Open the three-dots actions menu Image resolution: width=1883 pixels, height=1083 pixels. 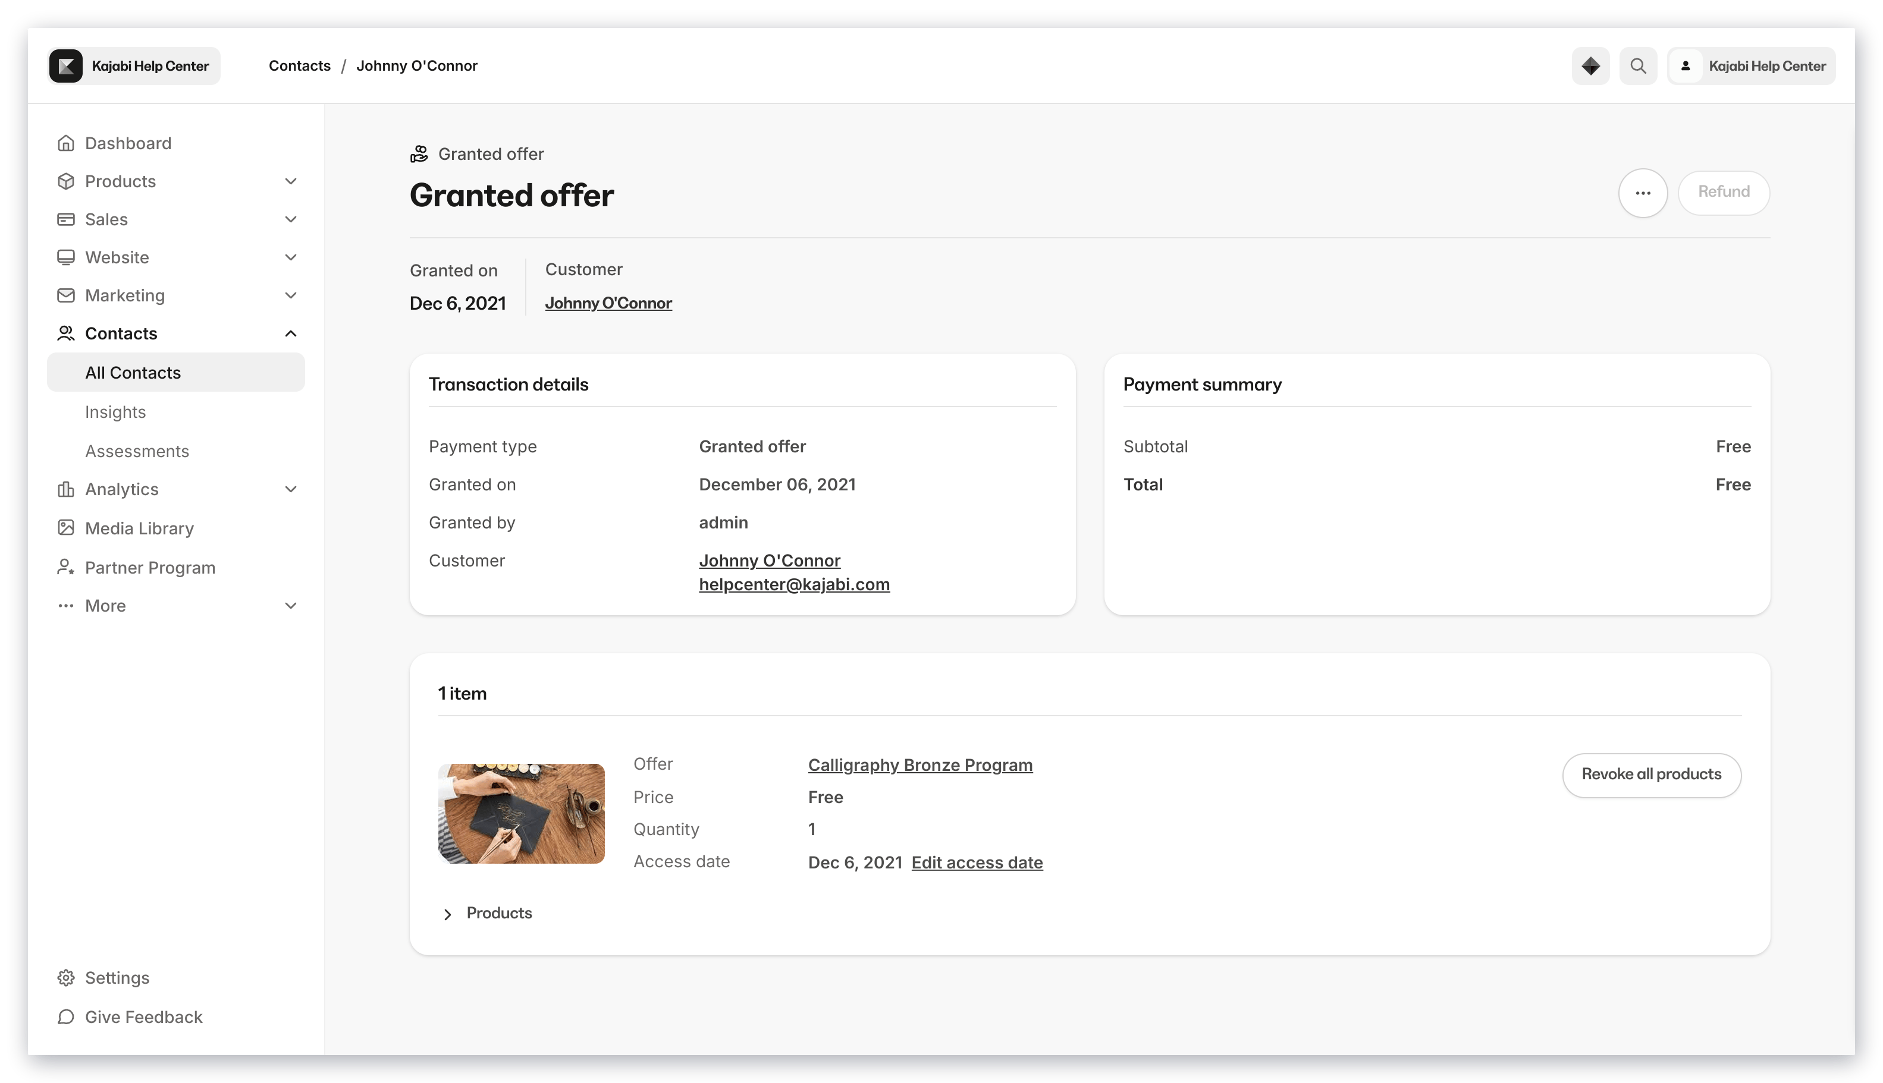[x=1642, y=193]
